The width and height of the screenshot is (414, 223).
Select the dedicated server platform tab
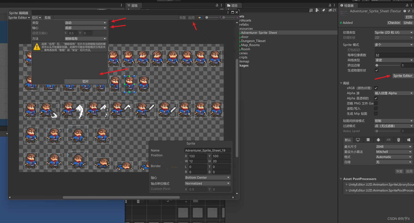pos(368,140)
